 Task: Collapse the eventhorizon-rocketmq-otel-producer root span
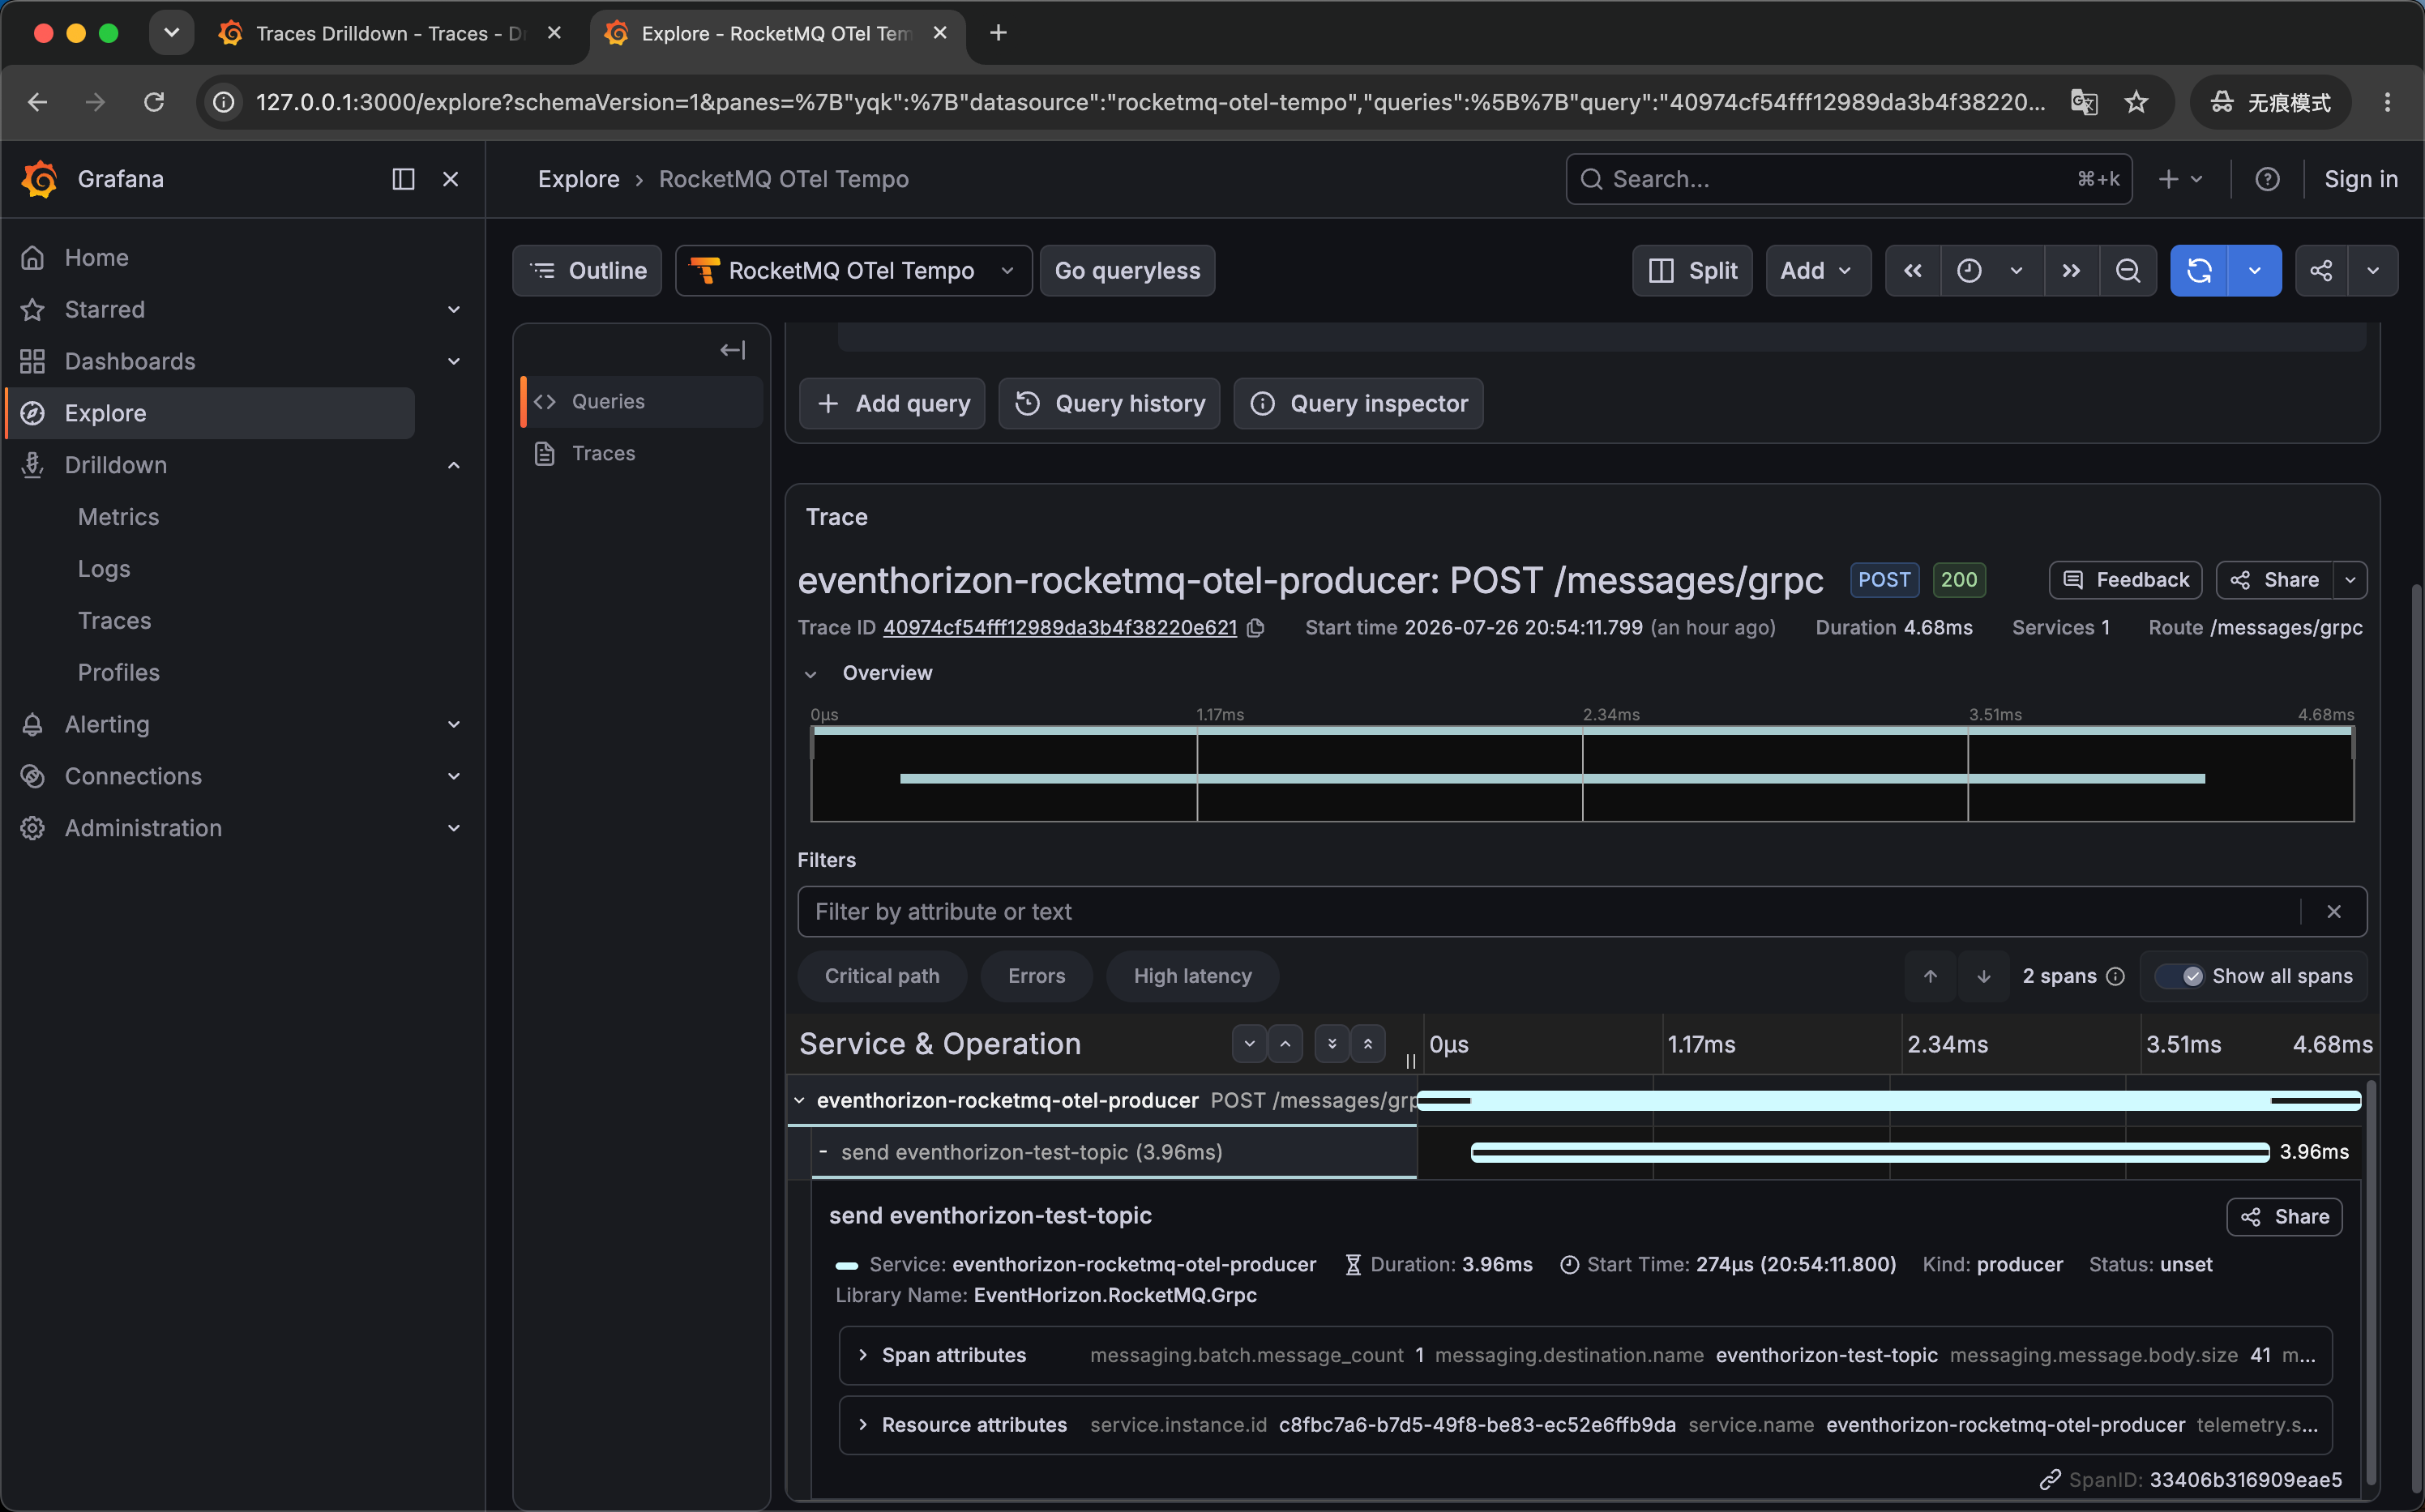tap(800, 1101)
